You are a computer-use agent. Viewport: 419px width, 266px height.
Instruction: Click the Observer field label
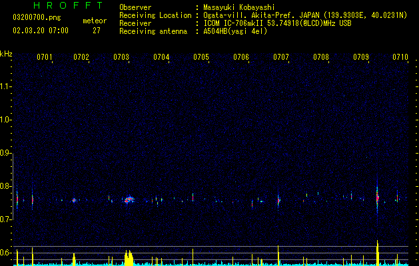click(135, 7)
